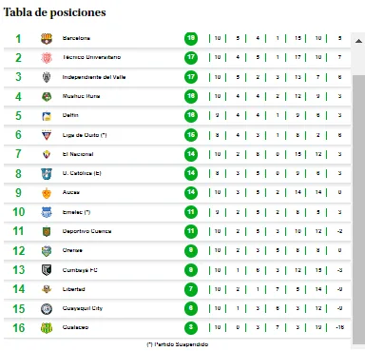This screenshot has height=351, width=365.
Task: Click Gualaceo's green points badge
Action: (x=191, y=327)
